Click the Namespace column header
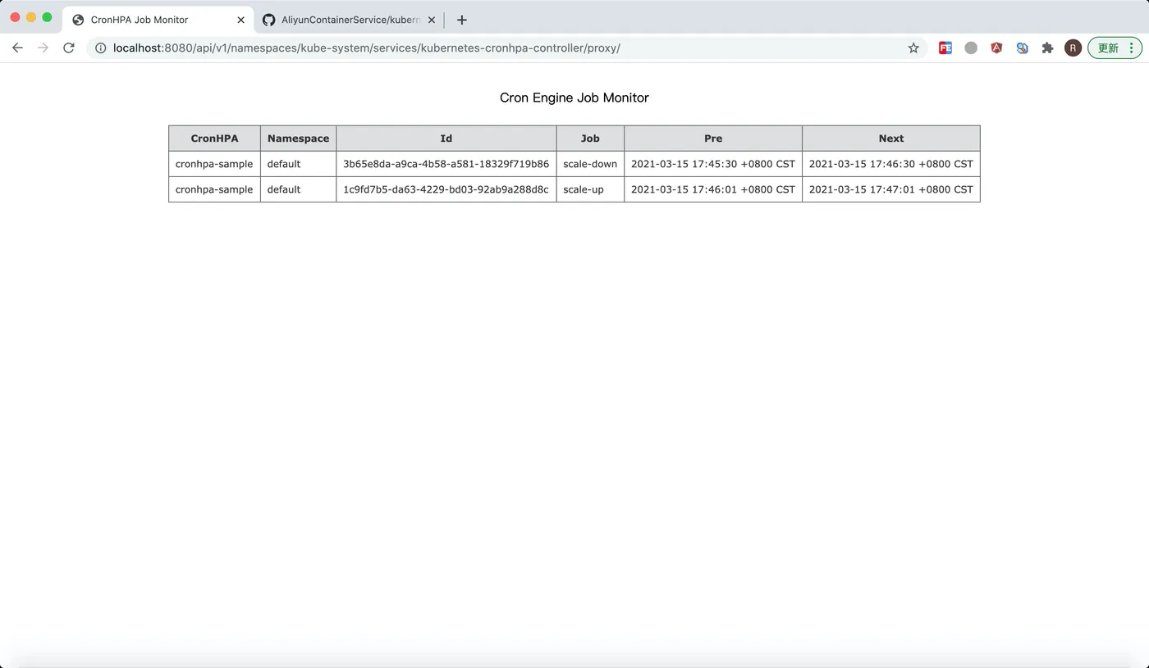This screenshot has width=1149, height=668. [x=298, y=139]
